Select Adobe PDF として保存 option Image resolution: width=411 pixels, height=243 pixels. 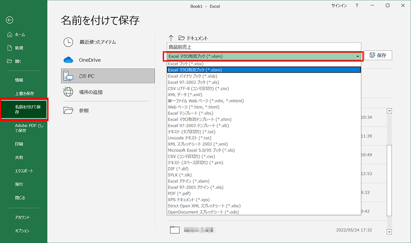pyautogui.click(x=29, y=128)
